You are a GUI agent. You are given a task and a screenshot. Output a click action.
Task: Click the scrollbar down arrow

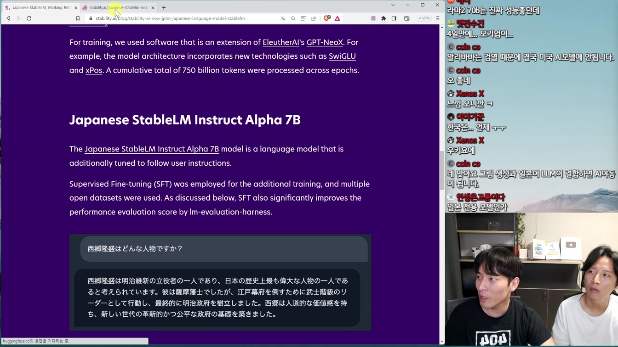(442, 341)
